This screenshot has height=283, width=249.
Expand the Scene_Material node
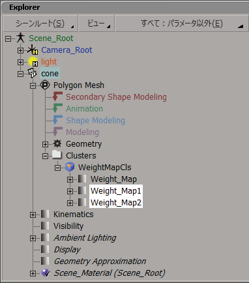click(x=33, y=274)
